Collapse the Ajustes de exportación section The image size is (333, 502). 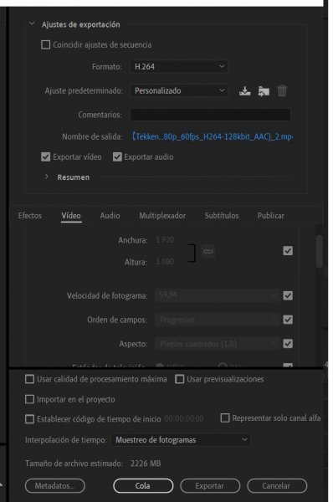pyautogui.click(x=32, y=24)
